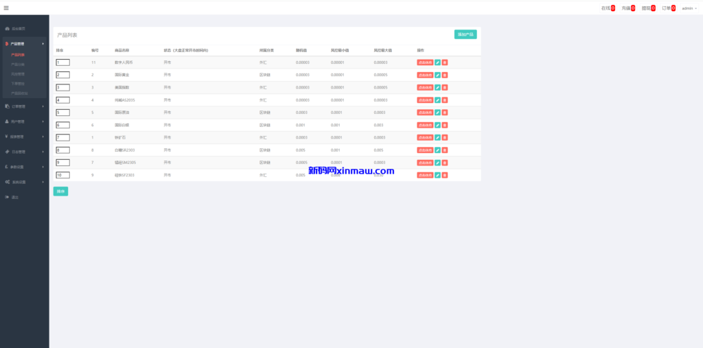Screen dimensions: 703x348
Task: Toggle market status button for 纯碱AS2035
Action: click(425, 100)
